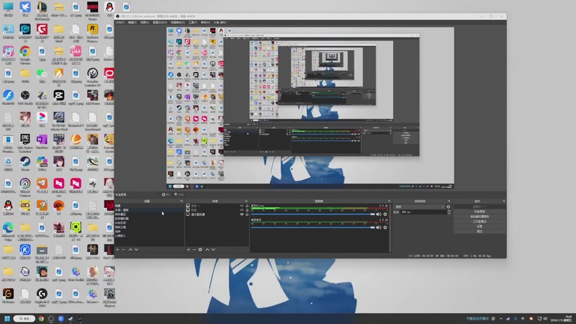Open the Google Chrome desktop shortcut

point(25,54)
